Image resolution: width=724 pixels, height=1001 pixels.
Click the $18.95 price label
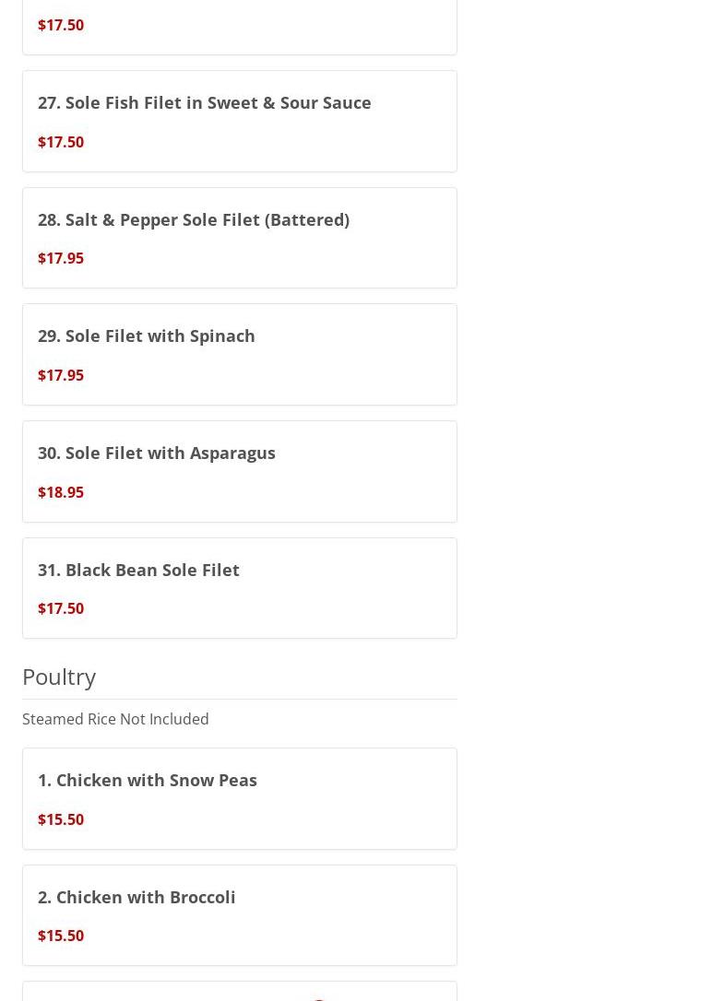61,492
